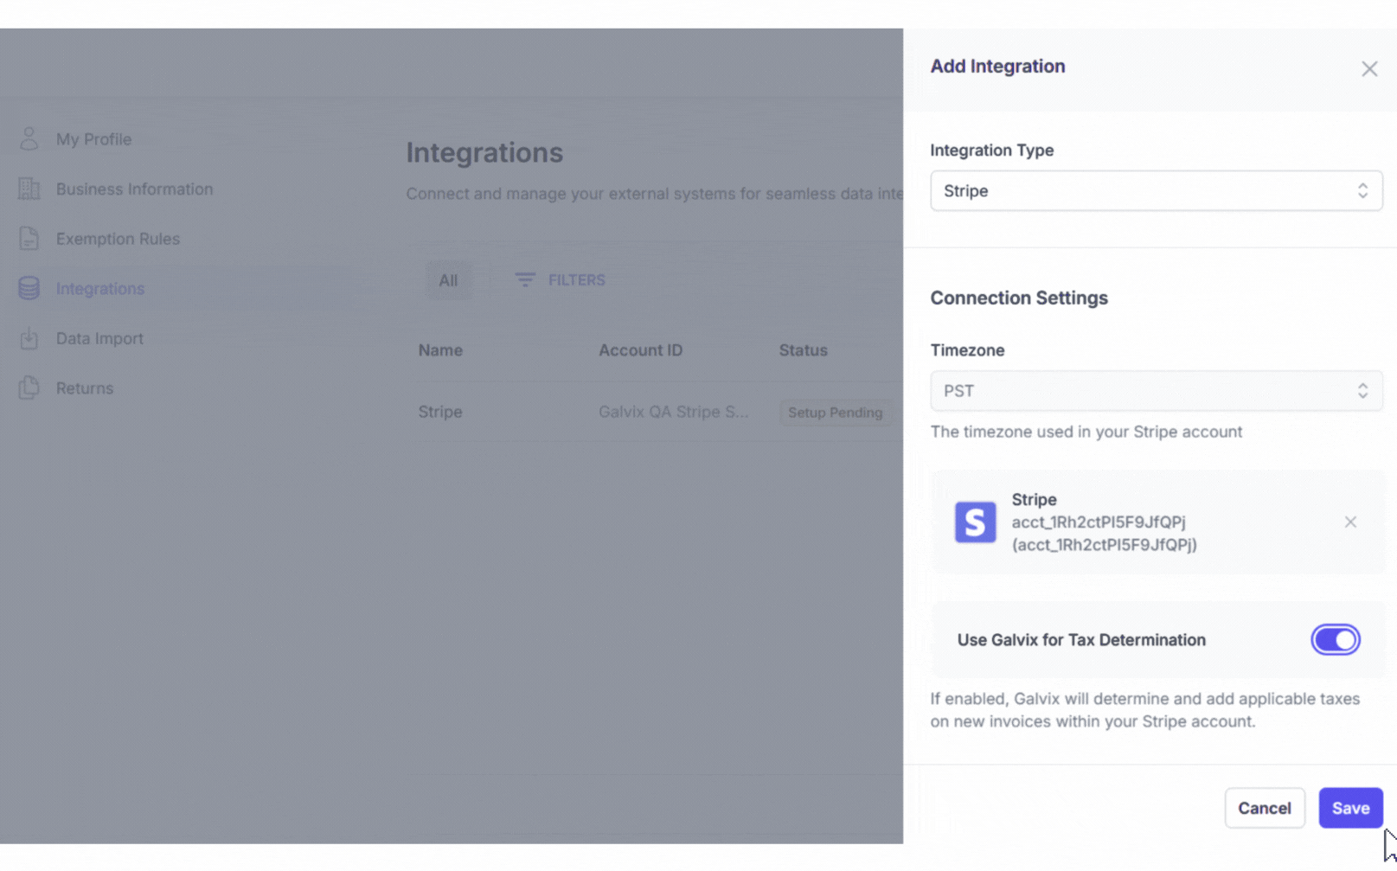Click the Returns files icon
Screen dimensions: 1397x871
point(29,387)
